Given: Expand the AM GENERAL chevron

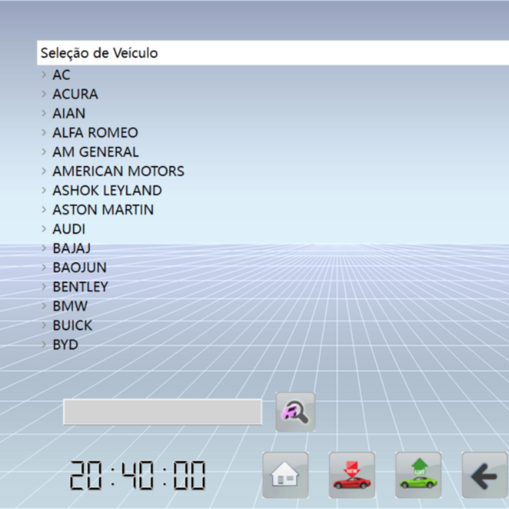Looking at the screenshot, I should [x=44, y=152].
